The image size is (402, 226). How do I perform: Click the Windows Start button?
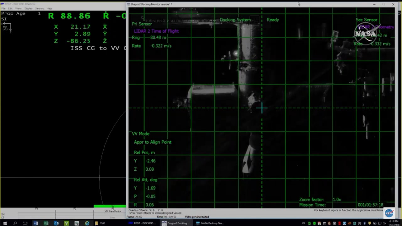tap(5, 223)
